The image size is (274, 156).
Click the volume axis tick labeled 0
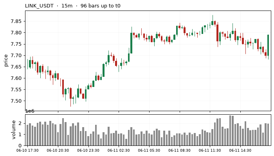click(20, 145)
